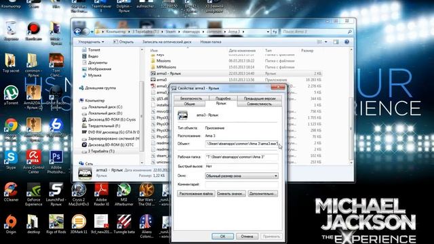The image size is (434, 244).
Task: Expand the window size (Окно) combo box
Action: [x=241, y=176]
